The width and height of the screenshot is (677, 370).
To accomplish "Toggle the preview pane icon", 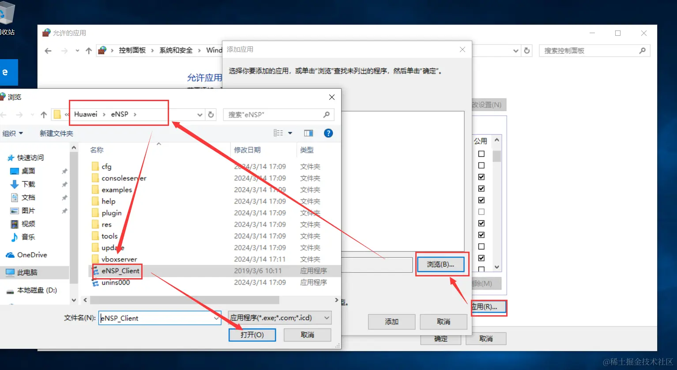I will coord(308,133).
